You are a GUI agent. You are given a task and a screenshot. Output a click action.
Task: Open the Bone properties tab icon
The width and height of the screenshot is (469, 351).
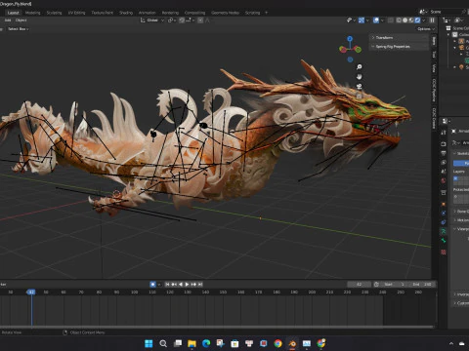tap(444, 241)
